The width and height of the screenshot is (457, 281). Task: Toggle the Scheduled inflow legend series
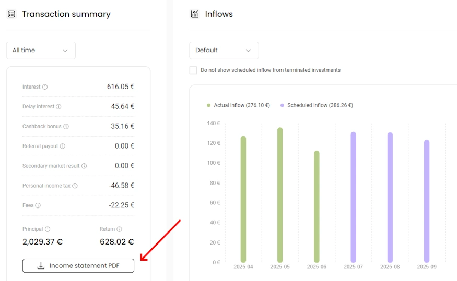(x=317, y=105)
